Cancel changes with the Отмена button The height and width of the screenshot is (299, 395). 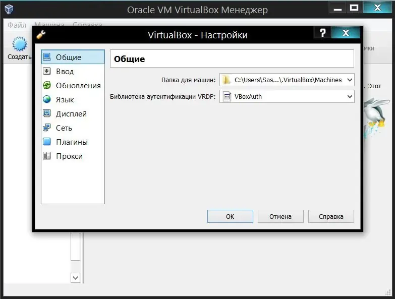280,216
